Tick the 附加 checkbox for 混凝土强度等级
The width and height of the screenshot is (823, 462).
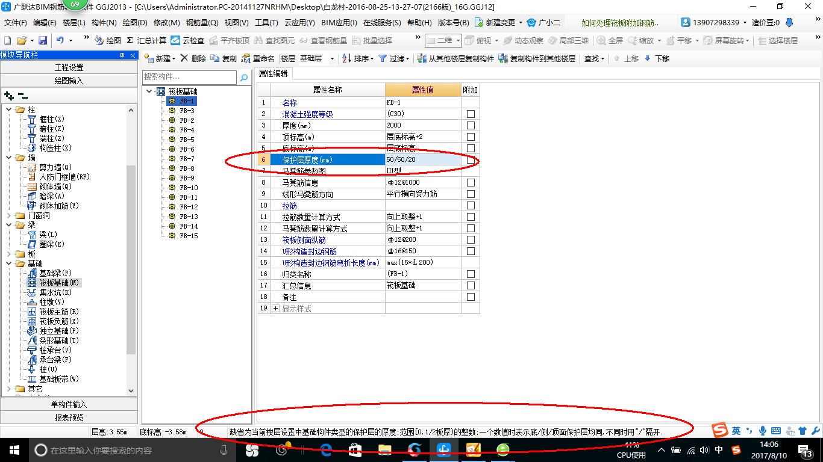(x=471, y=114)
